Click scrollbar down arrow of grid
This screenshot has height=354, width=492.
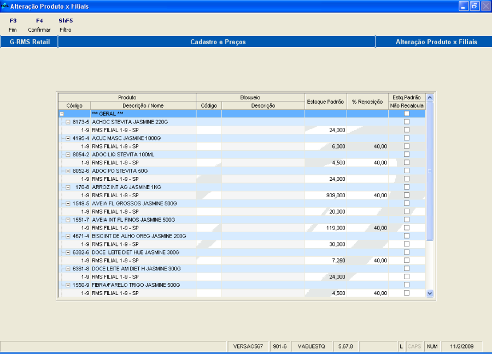point(430,293)
